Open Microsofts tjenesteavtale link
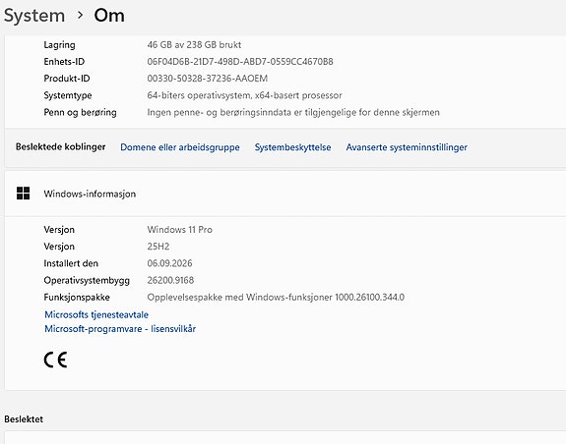 [96, 314]
